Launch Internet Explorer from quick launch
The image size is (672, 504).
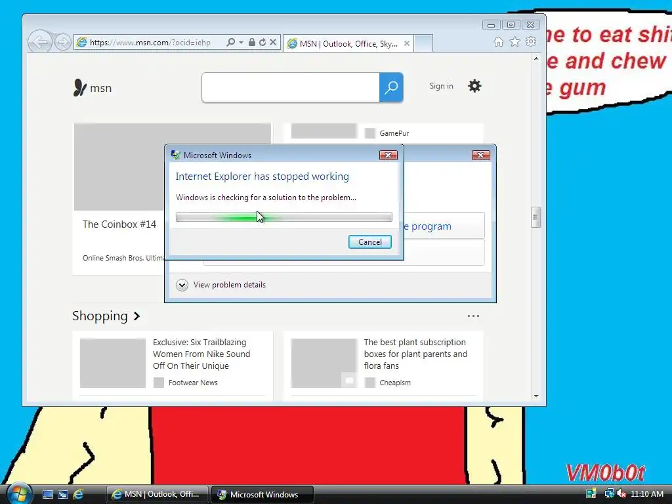(78, 495)
